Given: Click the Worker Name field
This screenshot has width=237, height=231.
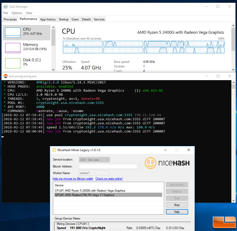Looking at the screenshot, I should tap(94, 173).
